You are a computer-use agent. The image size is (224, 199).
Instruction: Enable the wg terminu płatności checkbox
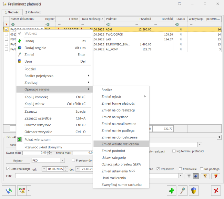(x=174, y=151)
